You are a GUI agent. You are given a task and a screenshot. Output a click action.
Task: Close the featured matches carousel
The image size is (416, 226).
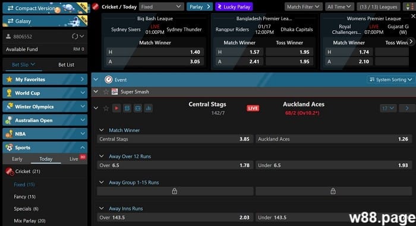pos(413,16)
